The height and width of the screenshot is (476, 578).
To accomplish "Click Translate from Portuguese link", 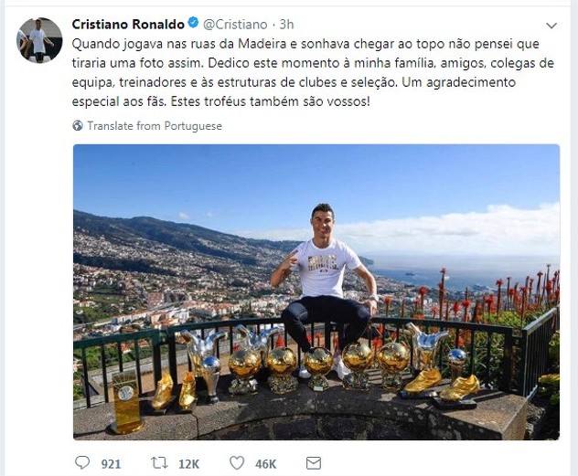I will (155, 126).
